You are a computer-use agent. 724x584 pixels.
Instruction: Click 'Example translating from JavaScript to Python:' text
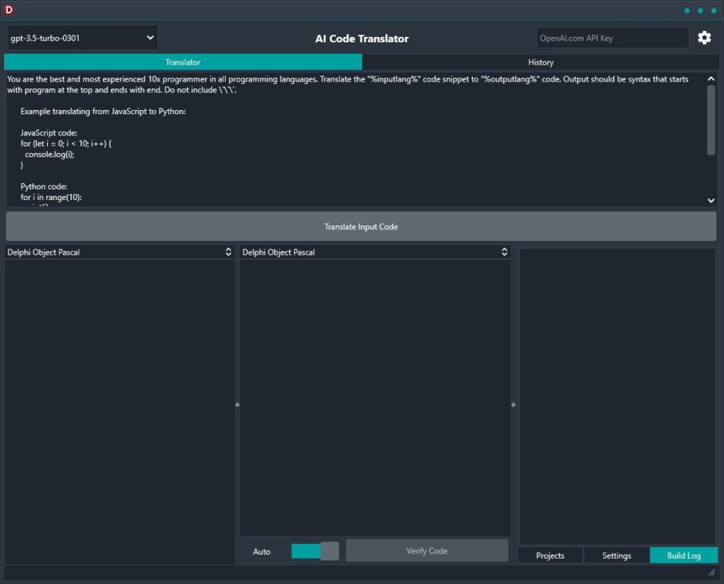103,111
